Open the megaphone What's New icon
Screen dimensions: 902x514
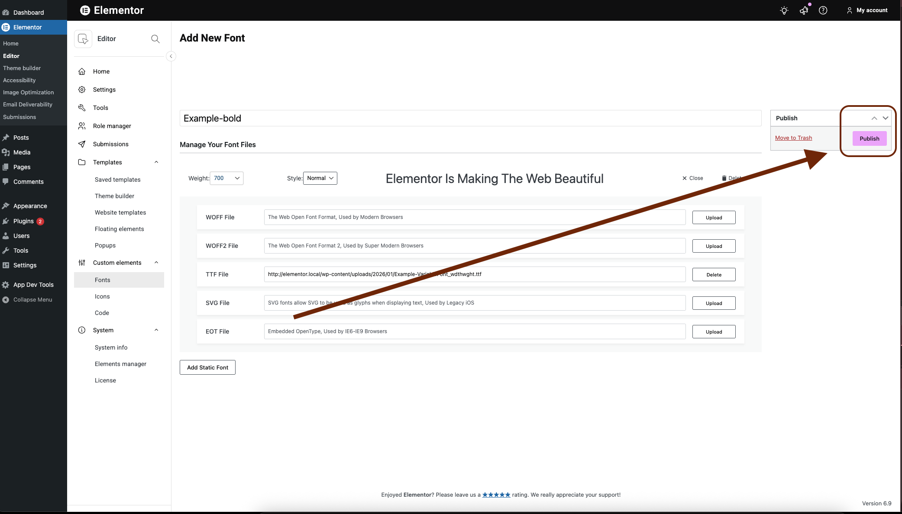(804, 10)
